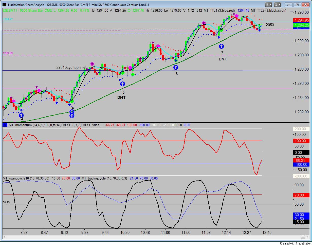Image resolution: width=312 pixels, height=245 pixels.
Task: Select the blue up-arrow marker labeled 3
Action: 21,116
